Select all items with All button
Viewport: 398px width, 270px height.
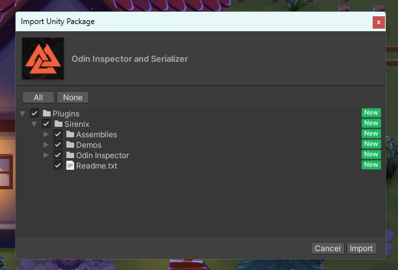click(x=38, y=98)
